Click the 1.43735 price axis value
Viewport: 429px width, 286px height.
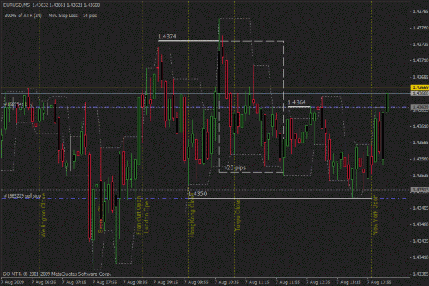(x=421, y=45)
